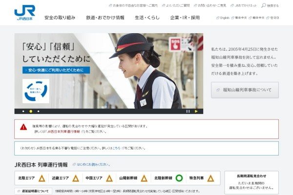
Task: Click the 福知山線列車事故について button
Action: [245, 90]
